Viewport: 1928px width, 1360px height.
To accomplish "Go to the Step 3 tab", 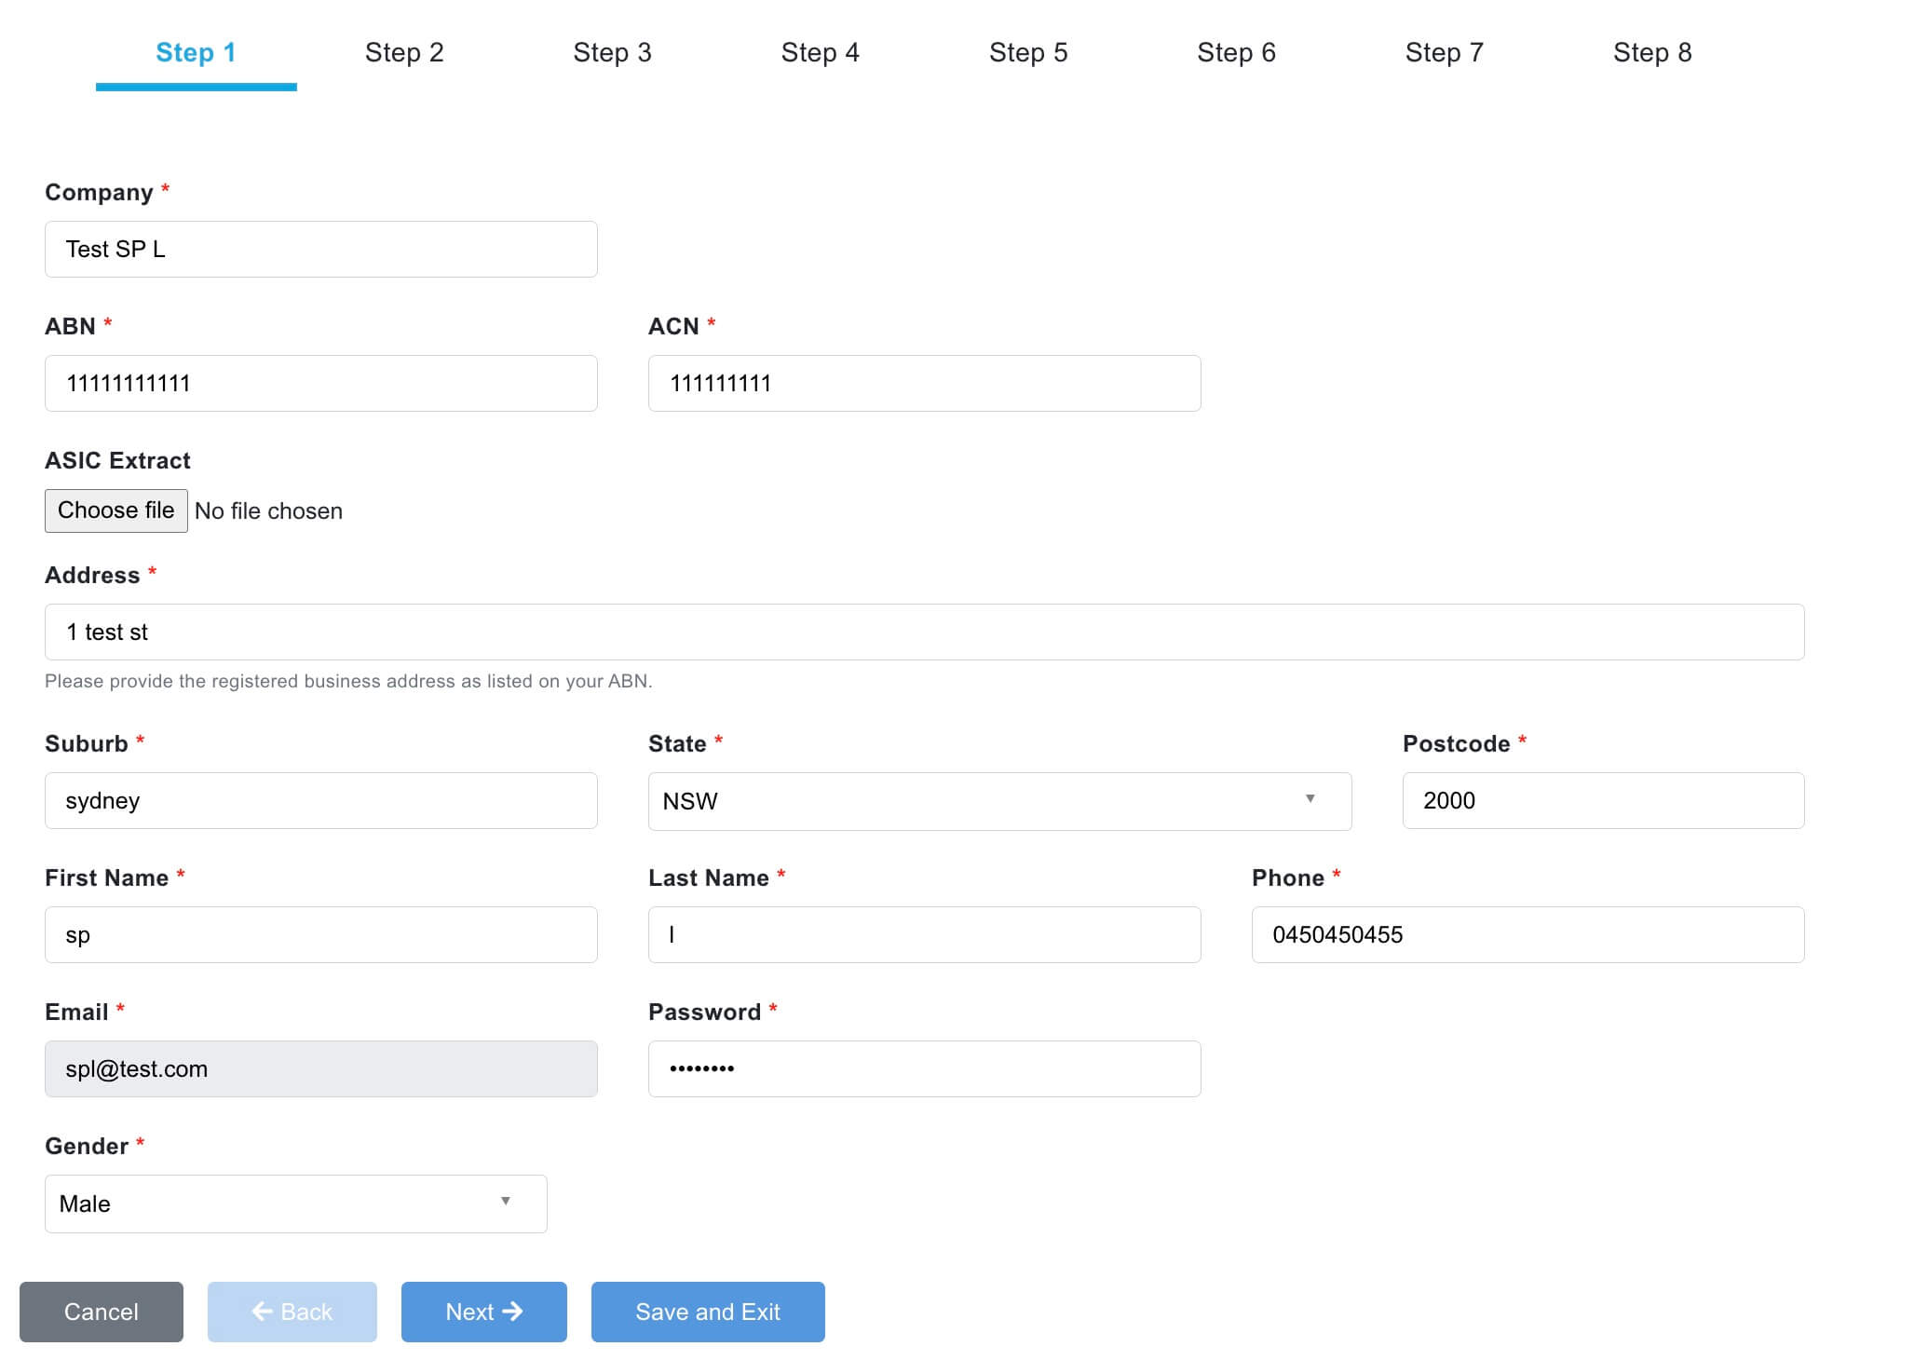I will click(612, 53).
